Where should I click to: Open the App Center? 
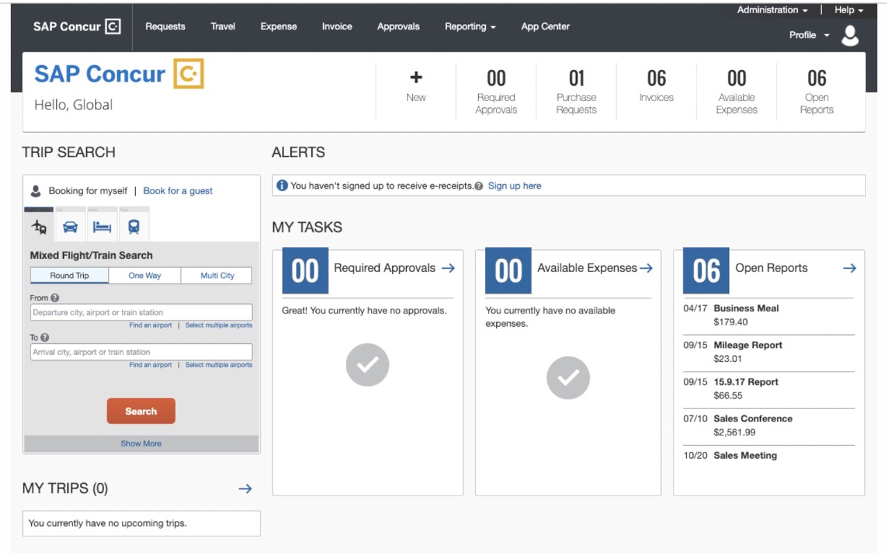coord(545,27)
